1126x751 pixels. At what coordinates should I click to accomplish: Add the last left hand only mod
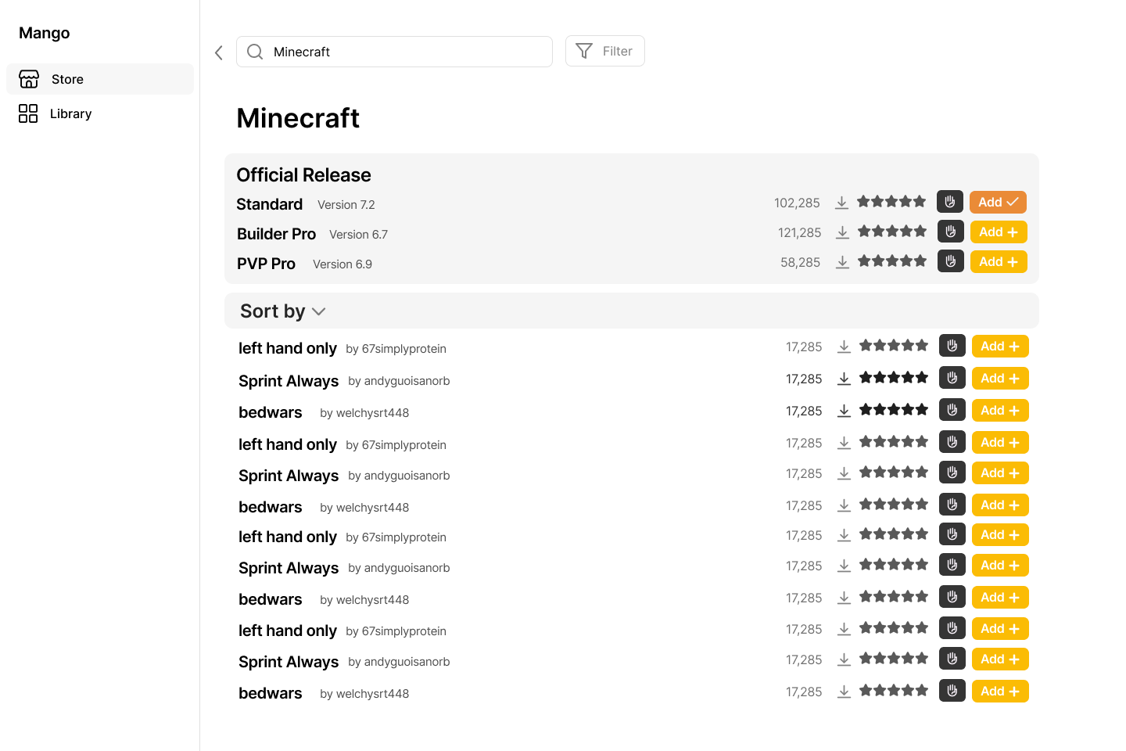[1000, 628]
